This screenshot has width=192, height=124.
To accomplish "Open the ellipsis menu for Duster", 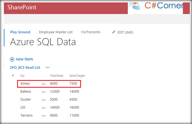I will [44, 100].
